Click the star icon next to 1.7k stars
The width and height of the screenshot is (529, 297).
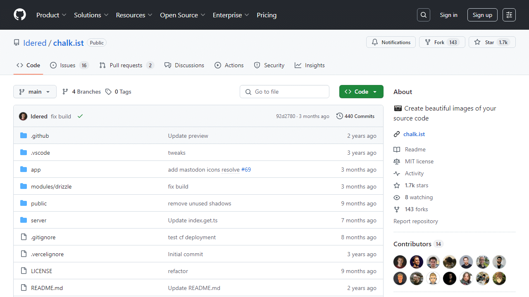click(397, 185)
